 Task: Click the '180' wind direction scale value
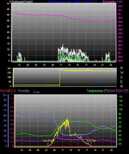tap(9, 77)
